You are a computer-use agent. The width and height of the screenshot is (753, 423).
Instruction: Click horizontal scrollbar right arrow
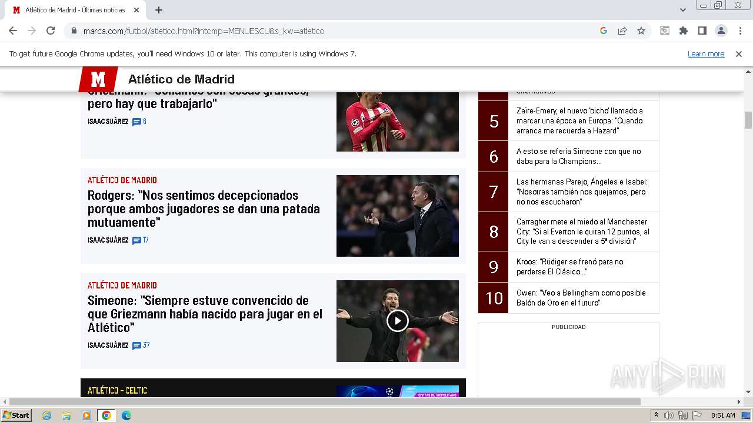[739, 402]
